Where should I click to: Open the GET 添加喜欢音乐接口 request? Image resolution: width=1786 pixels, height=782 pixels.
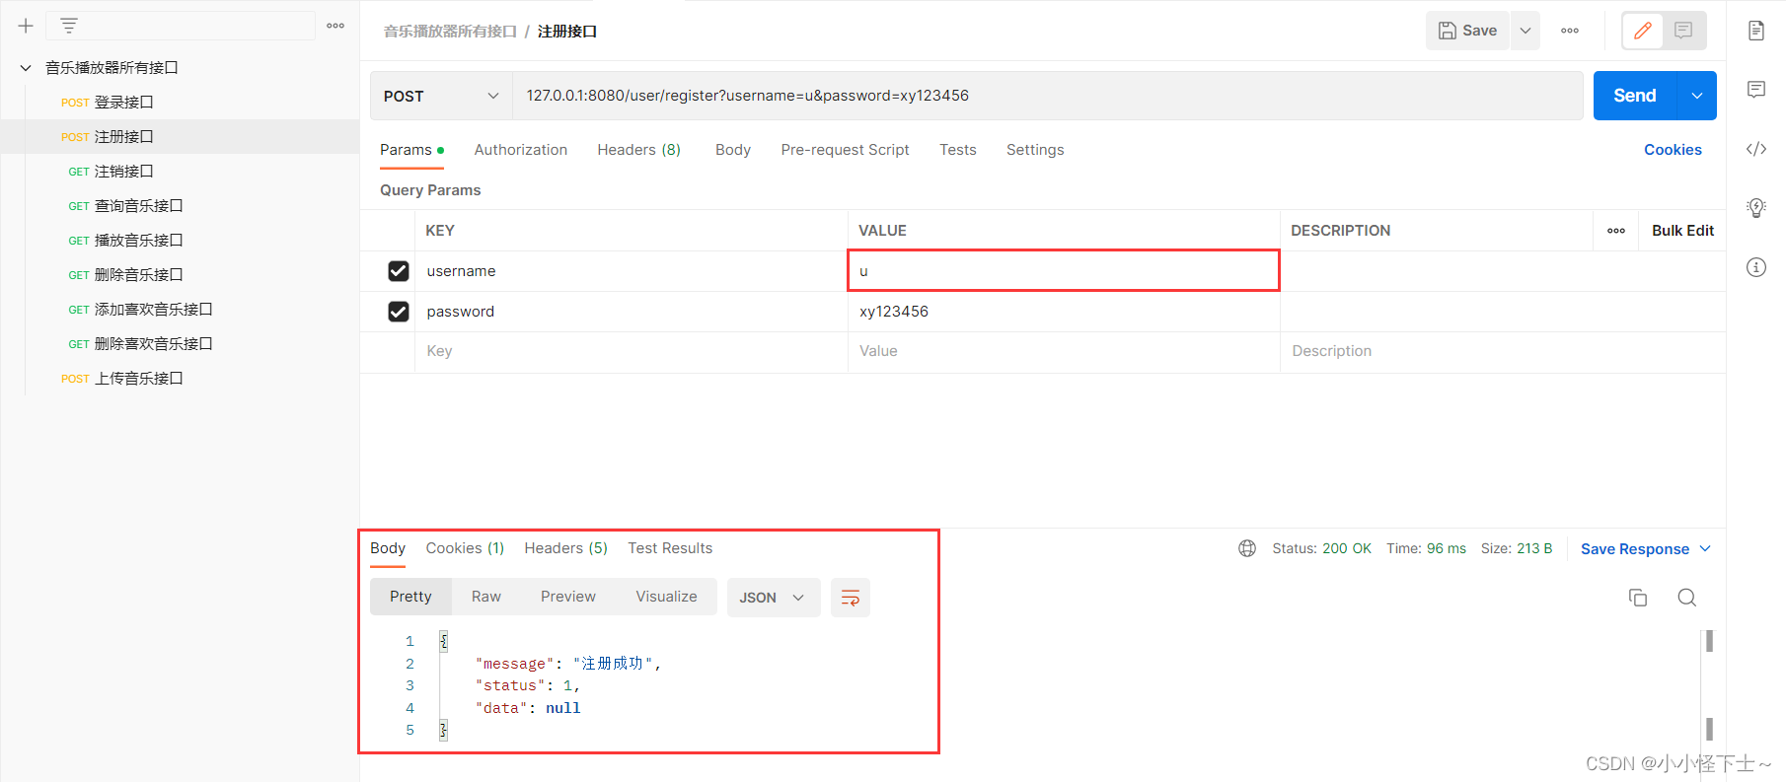pyautogui.click(x=180, y=310)
